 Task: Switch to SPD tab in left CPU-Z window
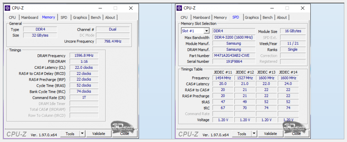coord(64,18)
